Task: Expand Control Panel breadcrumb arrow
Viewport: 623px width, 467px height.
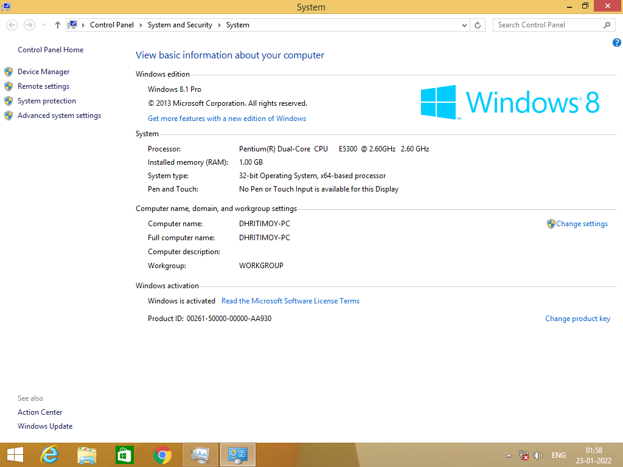Action: 141,25
